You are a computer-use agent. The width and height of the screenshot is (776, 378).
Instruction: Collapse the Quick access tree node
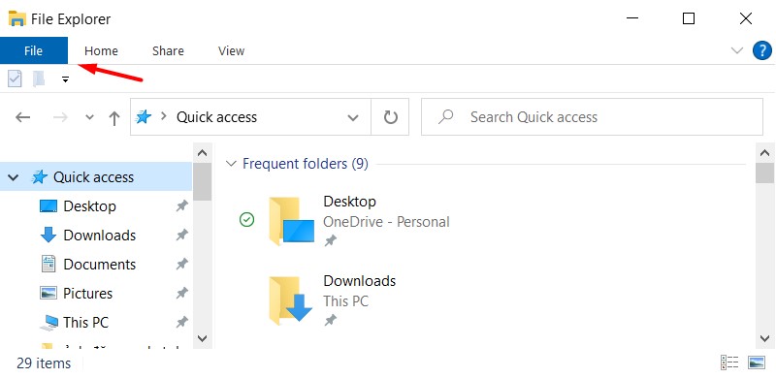pos(14,177)
